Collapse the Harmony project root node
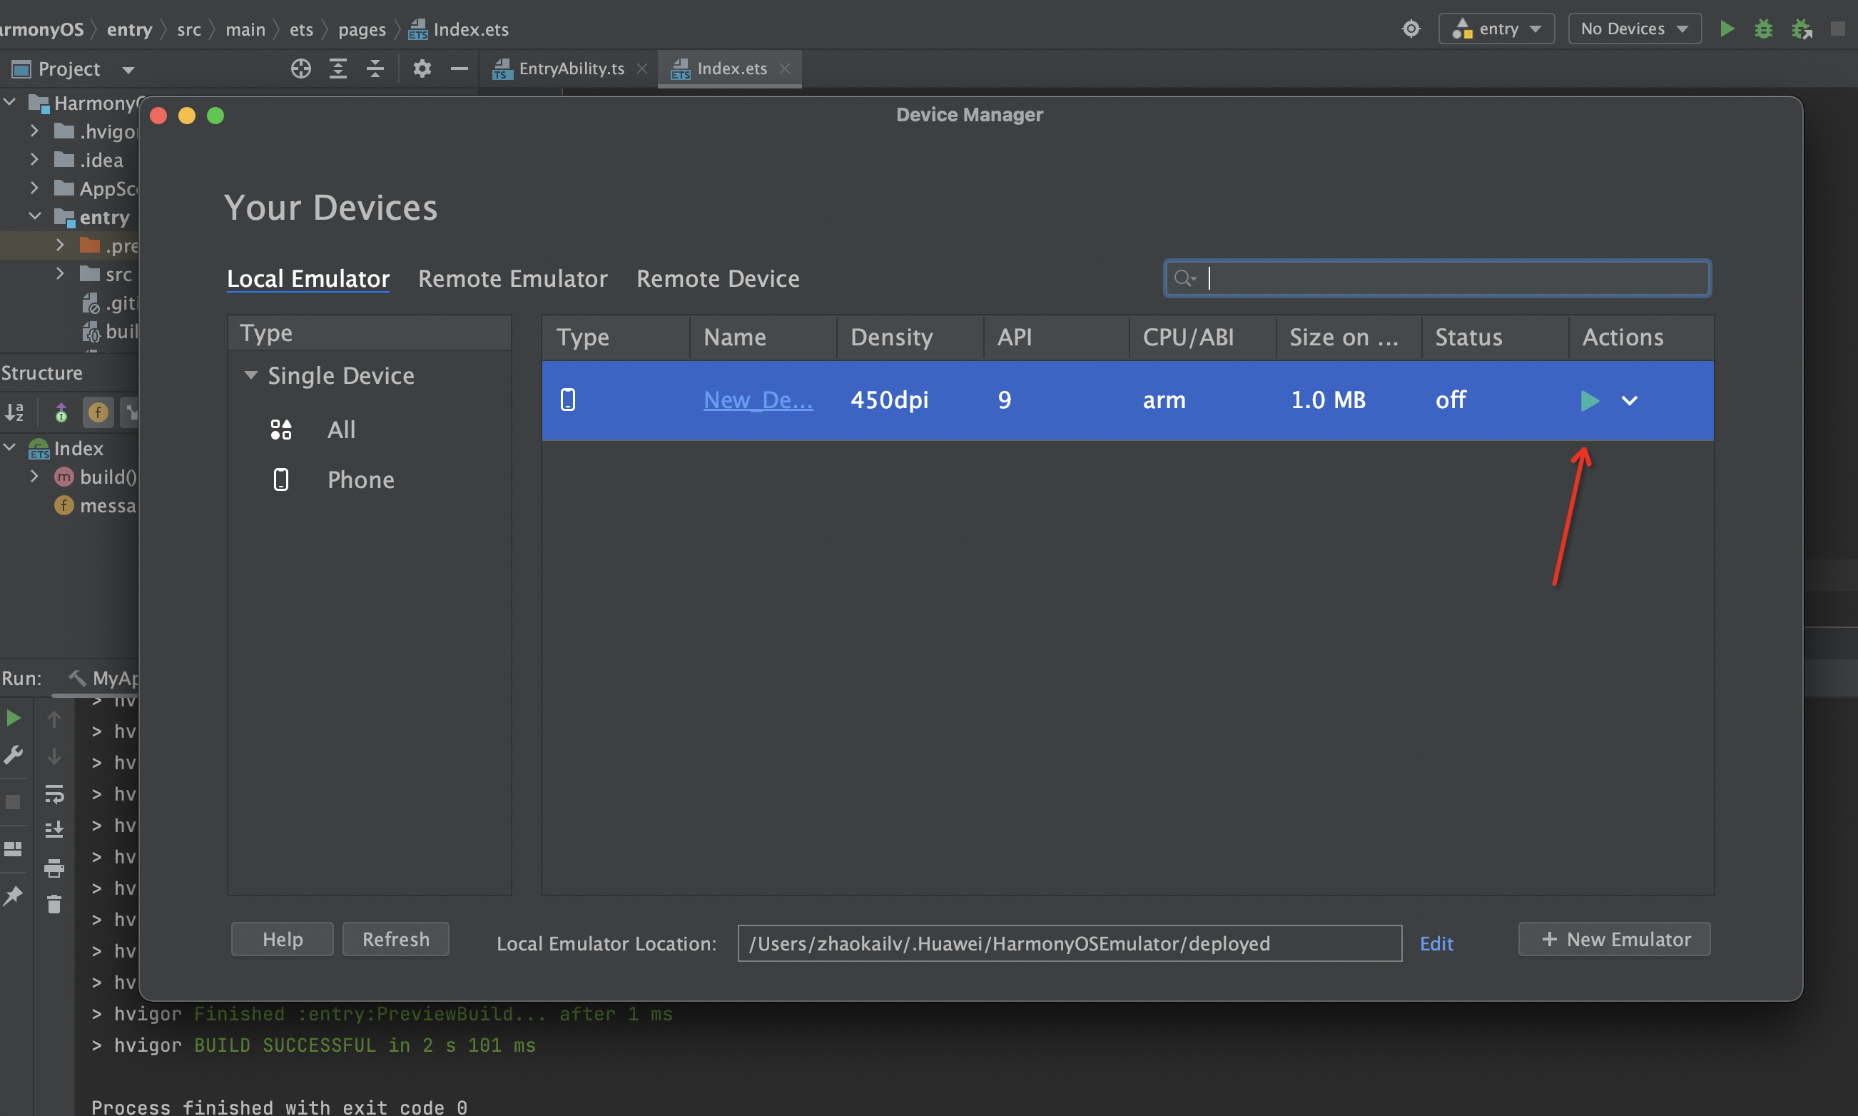The image size is (1858, 1116). (10, 101)
